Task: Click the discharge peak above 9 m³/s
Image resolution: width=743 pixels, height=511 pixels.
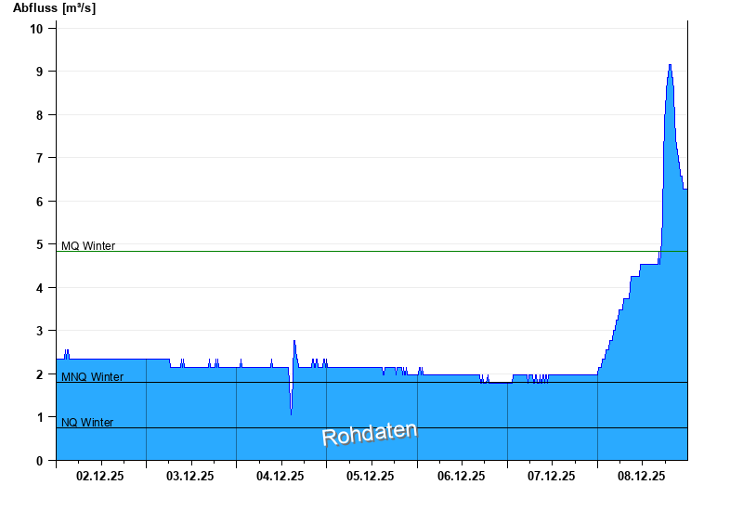Action: tap(670, 66)
